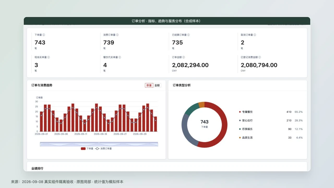
Task: Open the info tooltip icon for 已结算订单量
Action: tap(188, 35)
